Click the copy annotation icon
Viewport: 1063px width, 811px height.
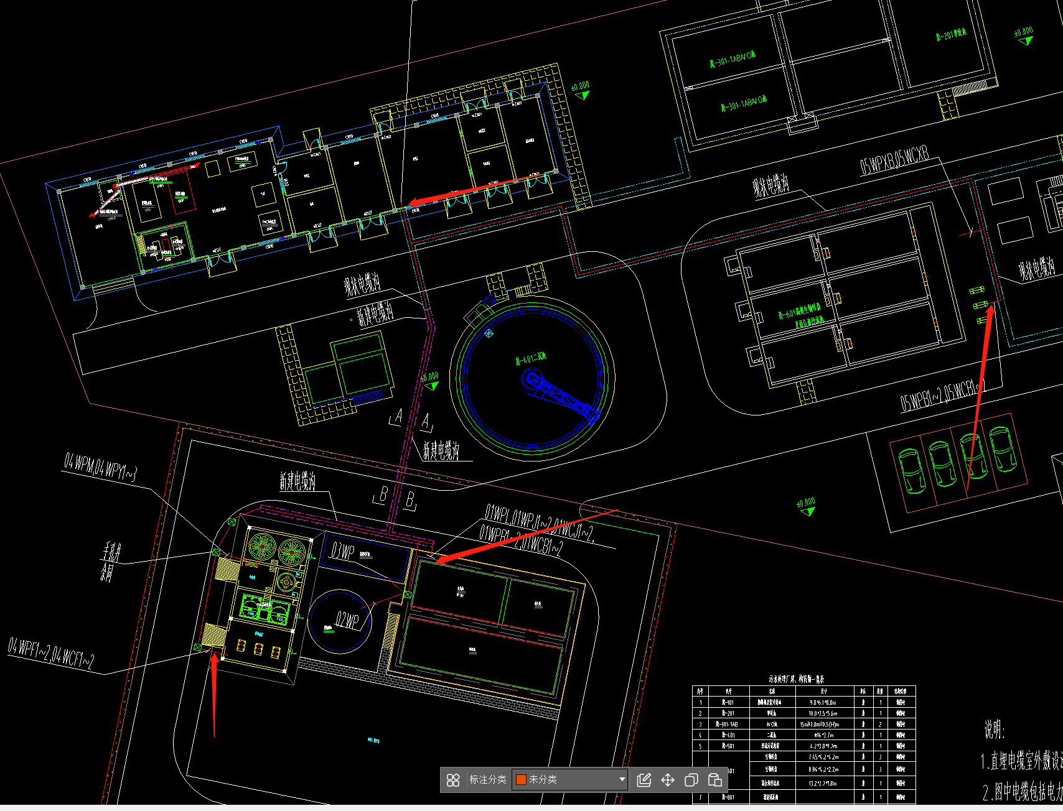(x=691, y=780)
